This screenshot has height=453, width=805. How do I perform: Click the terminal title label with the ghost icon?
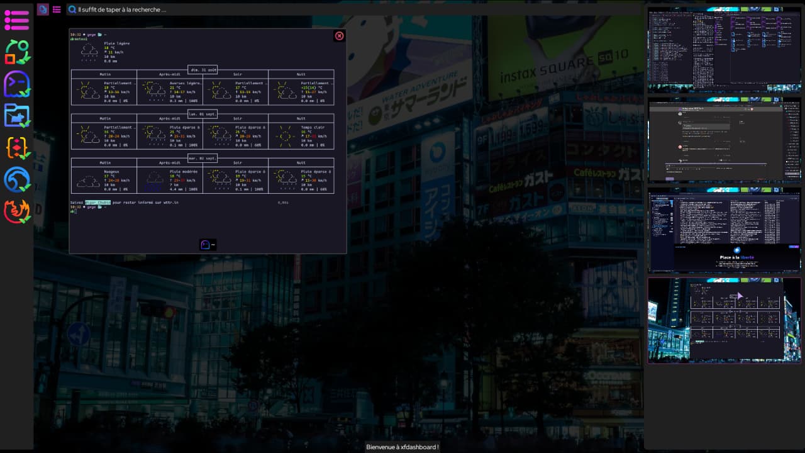pos(208,245)
